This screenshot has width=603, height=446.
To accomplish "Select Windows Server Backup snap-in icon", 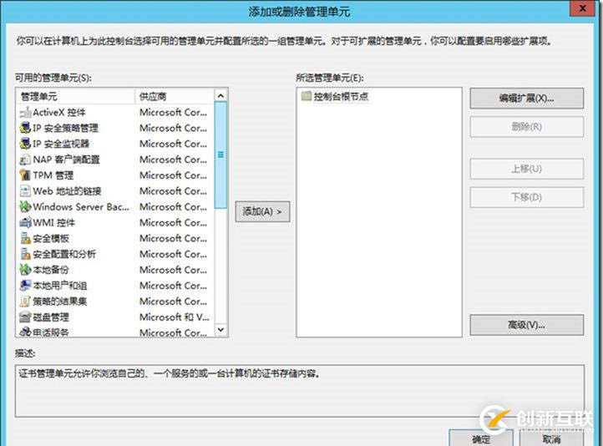I will pyautogui.click(x=25, y=206).
